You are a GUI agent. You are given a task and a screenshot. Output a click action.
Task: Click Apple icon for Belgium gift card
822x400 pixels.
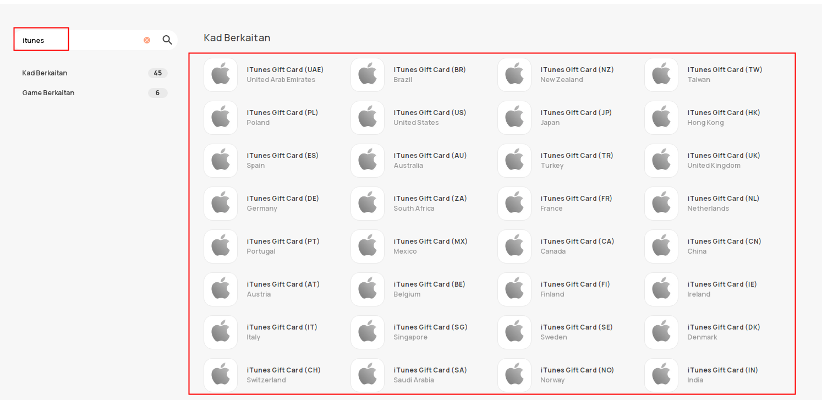tap(368, 289)
